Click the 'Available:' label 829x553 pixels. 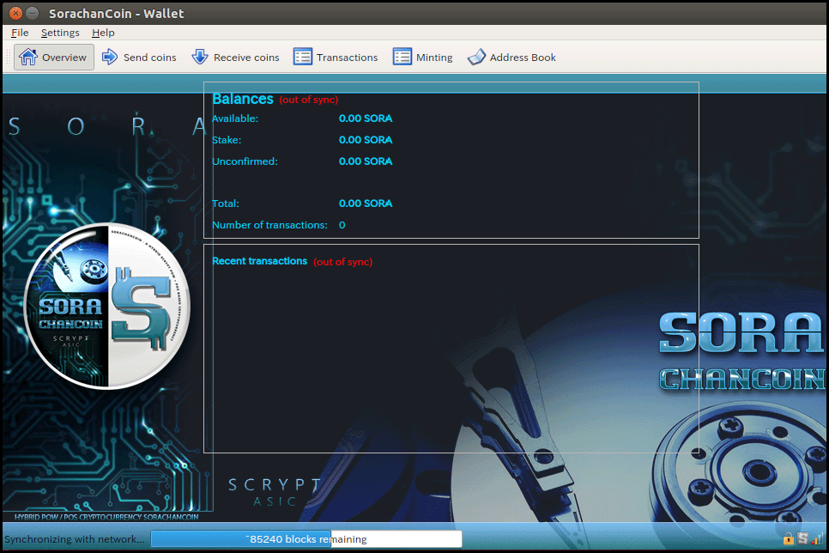coord(235,118)
